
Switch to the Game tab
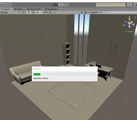tap(18, 9)
